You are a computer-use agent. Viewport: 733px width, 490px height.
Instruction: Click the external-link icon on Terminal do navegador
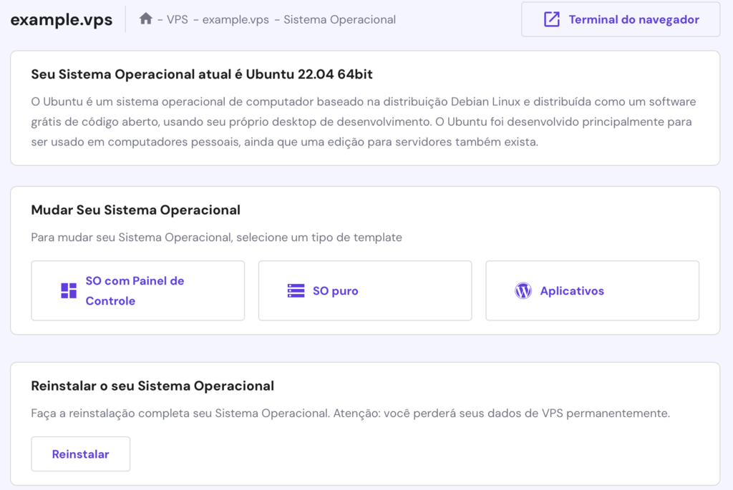click(551, 19)
